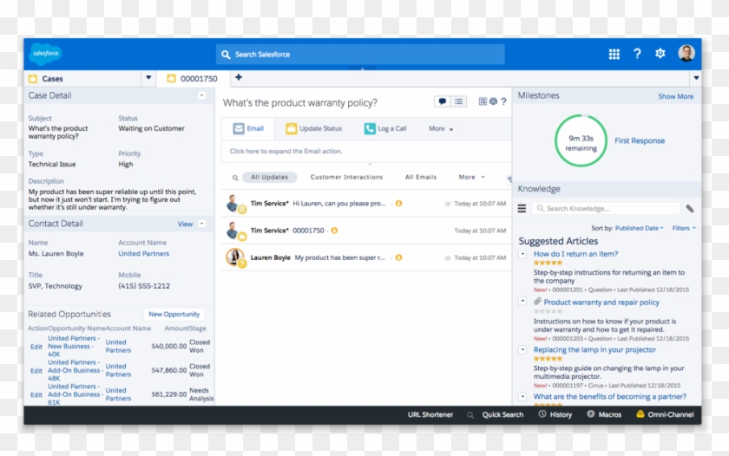Open the tab bar overflow arrow at right
Screen dimensions: 729x456
(x=696, y=78)
